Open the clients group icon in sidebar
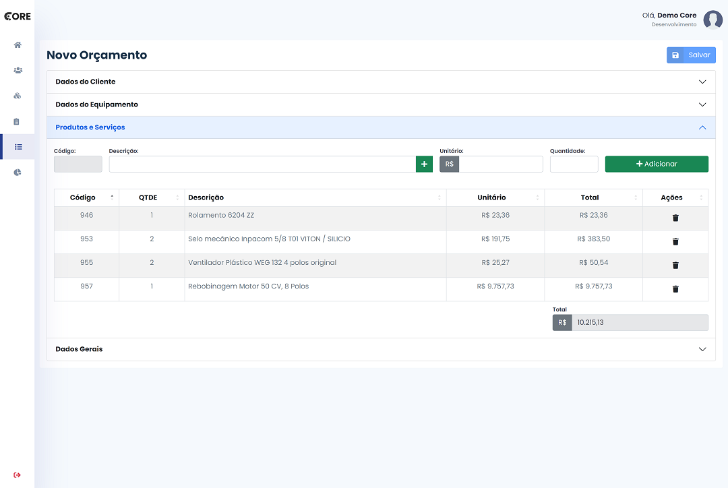728x488 pixels. click(18, 71)
